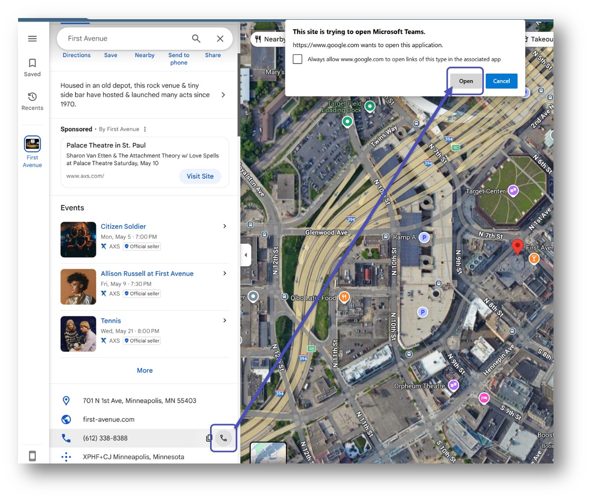Expand Citizen Soldier event chevron

(225, 226)
